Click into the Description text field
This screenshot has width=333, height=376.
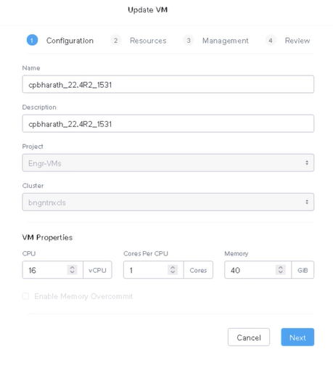168,123
